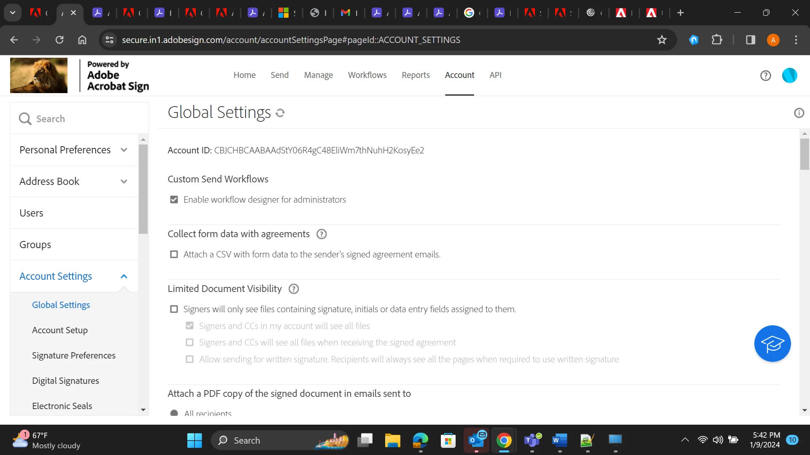Click help icon next to Limited Document Visibility
Viewport: 810px width, 455px height.
(x=294, y=289)
